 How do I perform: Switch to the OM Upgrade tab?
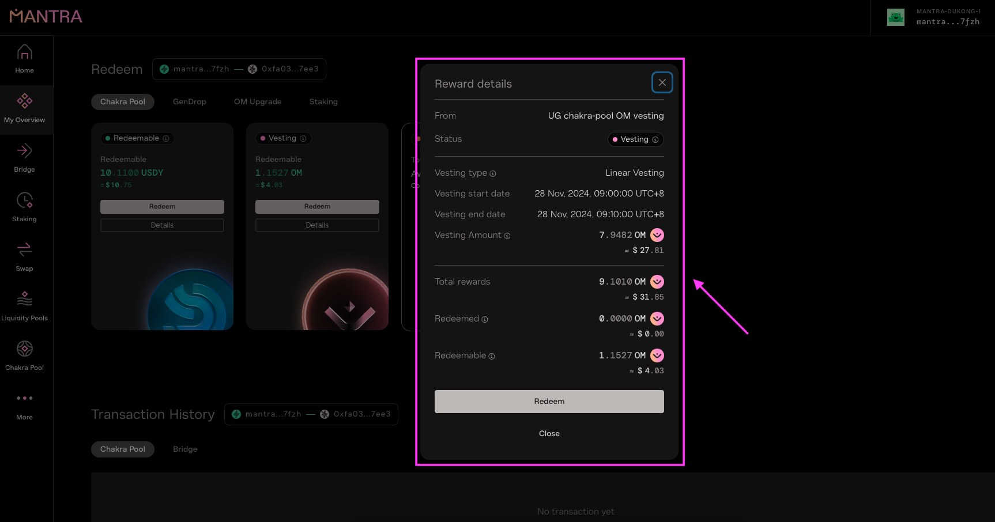click(x=258, y=102)
